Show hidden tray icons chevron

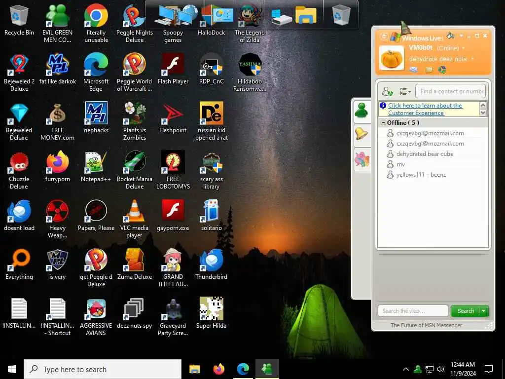(x=406, y=369)
